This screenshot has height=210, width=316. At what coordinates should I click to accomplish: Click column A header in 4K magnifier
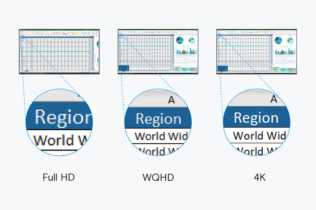(274, 99)
